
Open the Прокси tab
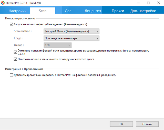tap(118, 11)
